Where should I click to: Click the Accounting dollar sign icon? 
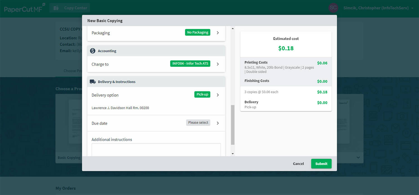pos(93,51)
